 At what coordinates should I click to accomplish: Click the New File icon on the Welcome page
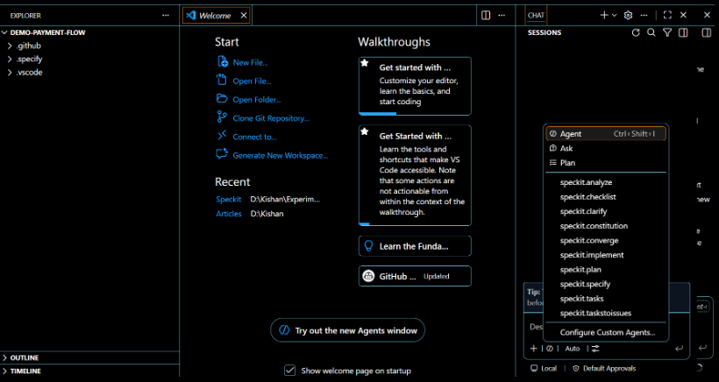223,62
